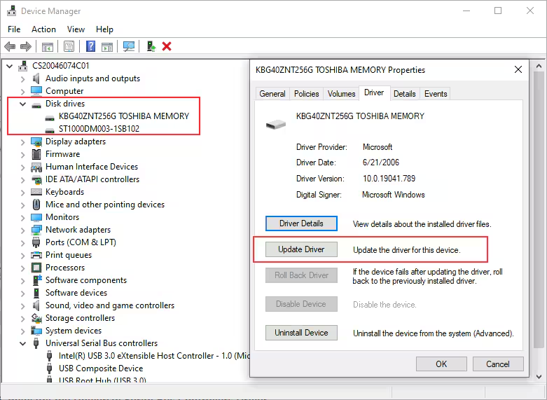Viewport: 547px width, 400px height.
Task: Switch to the Details tab
Action: (405, 94)
